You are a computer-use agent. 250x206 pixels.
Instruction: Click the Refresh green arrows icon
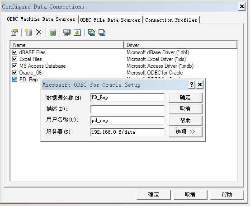[77, 33]
